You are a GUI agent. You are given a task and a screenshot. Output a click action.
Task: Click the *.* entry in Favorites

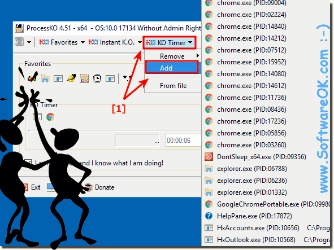click(x=127, y=78)
